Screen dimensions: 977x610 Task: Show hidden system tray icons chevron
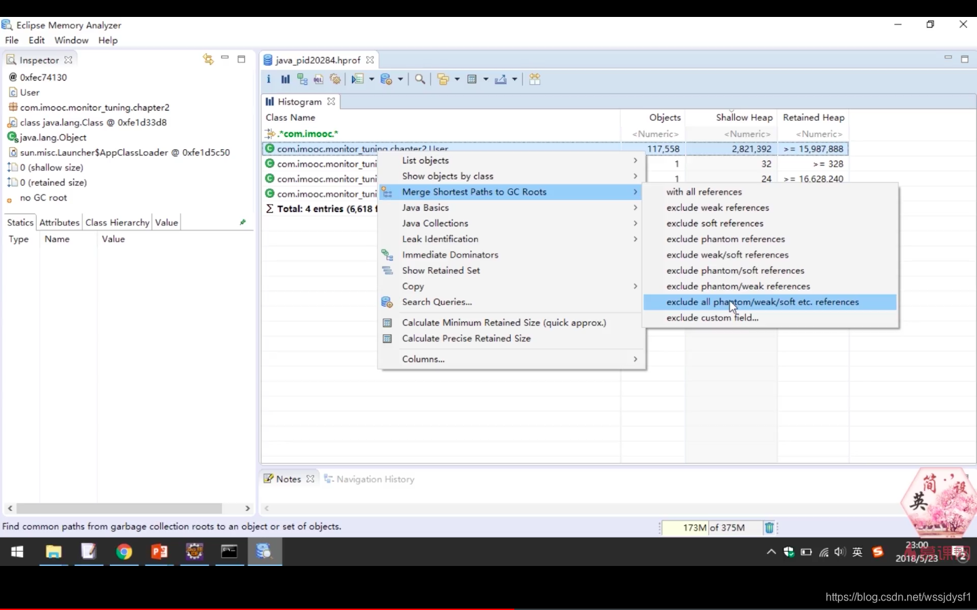(771, 552)
